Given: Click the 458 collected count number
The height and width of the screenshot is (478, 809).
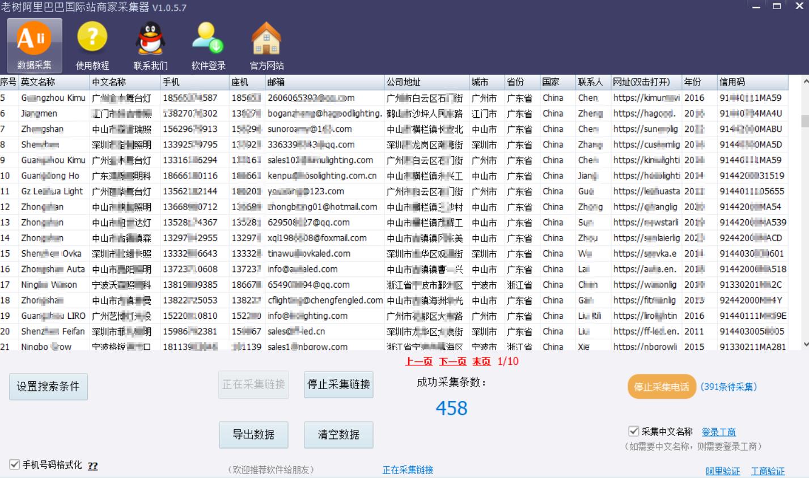Looking at the screenshot, I should coord(451,408).
